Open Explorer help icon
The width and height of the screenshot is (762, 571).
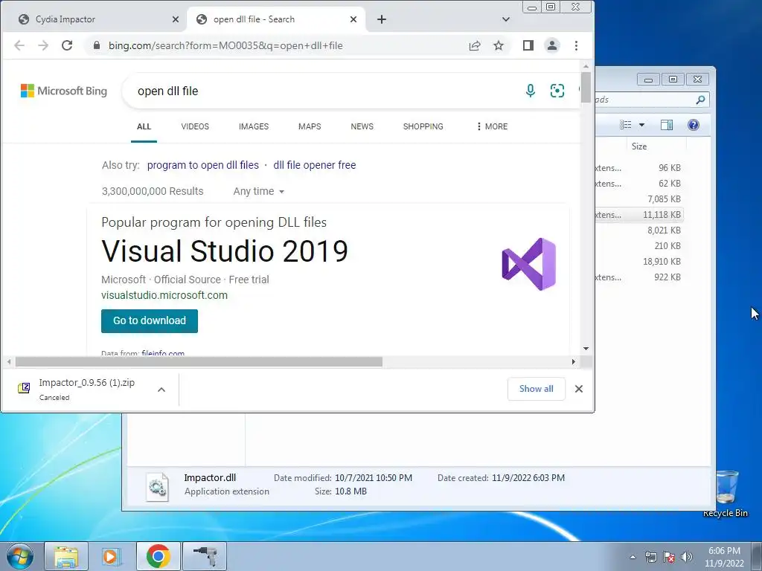coord(694,125)
